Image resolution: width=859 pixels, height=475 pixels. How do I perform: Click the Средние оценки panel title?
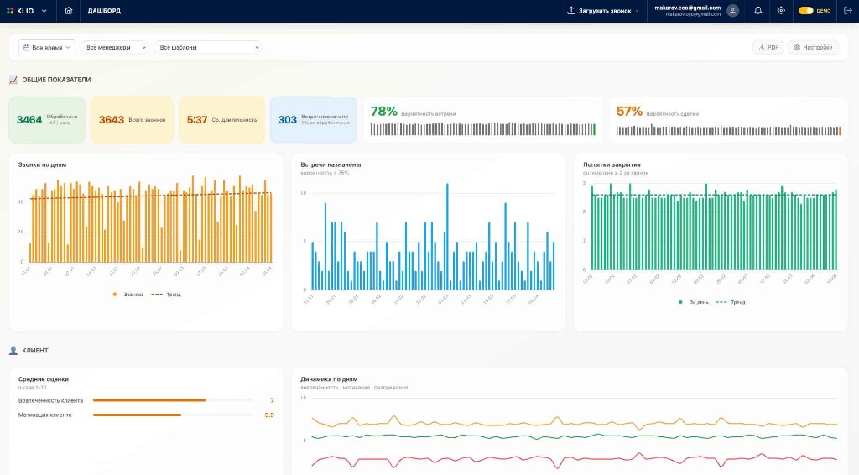click(44, 379)
